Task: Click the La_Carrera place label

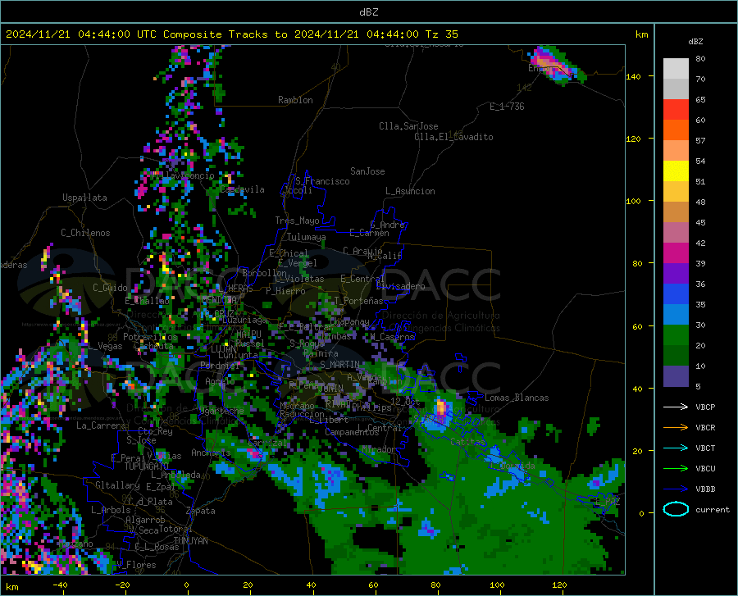Action: click(x=101, y=425)
